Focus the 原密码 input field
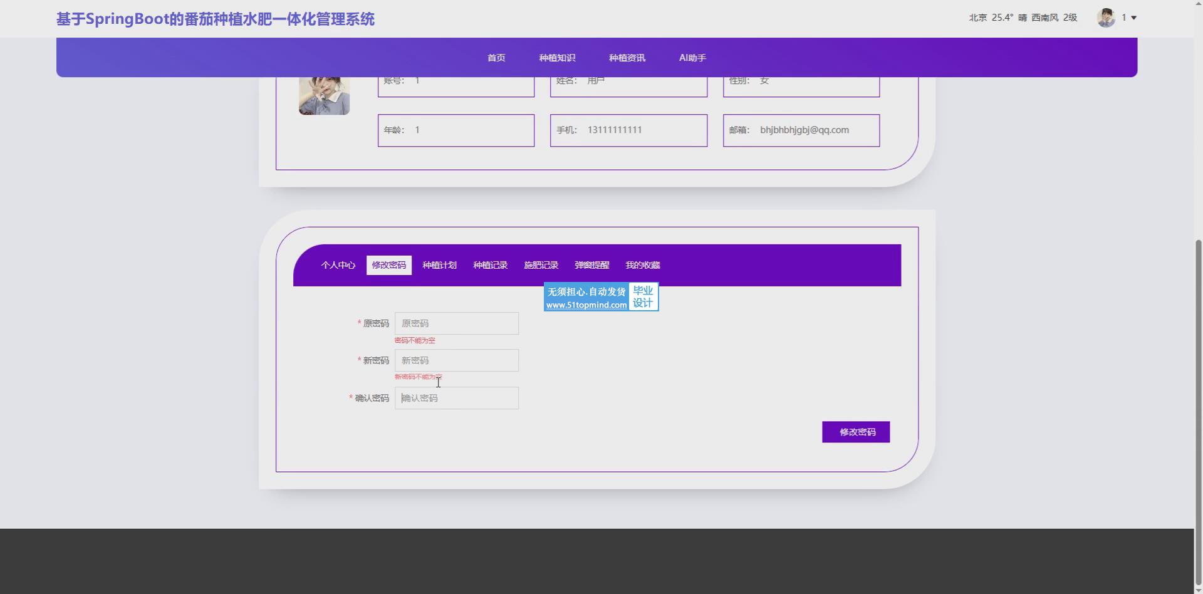The image size is (1203, 594). coord(456,323)
